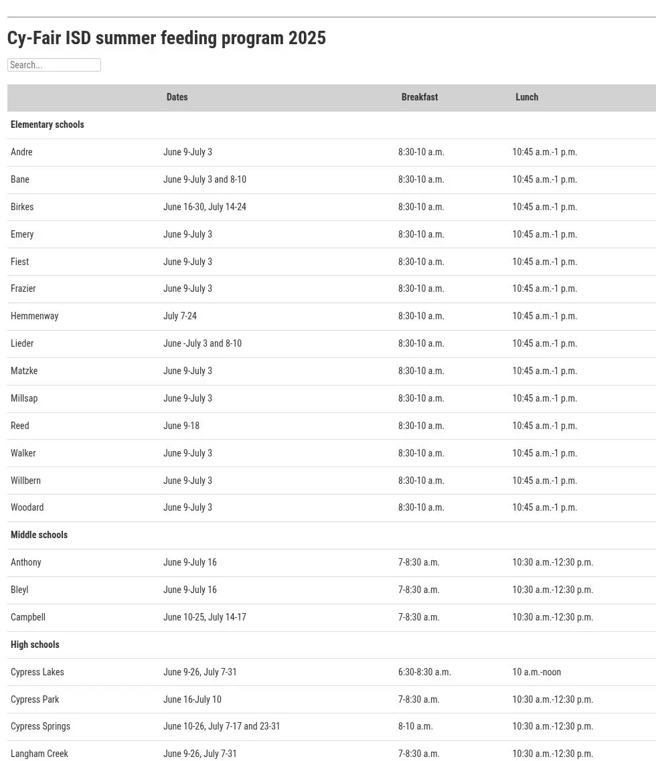Select the Lunch column header
The image size is (656, 761).
[527, 97]
